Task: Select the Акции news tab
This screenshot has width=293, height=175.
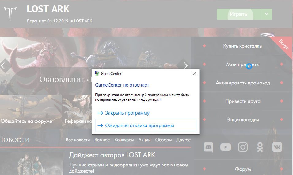Action: (144, 140)
